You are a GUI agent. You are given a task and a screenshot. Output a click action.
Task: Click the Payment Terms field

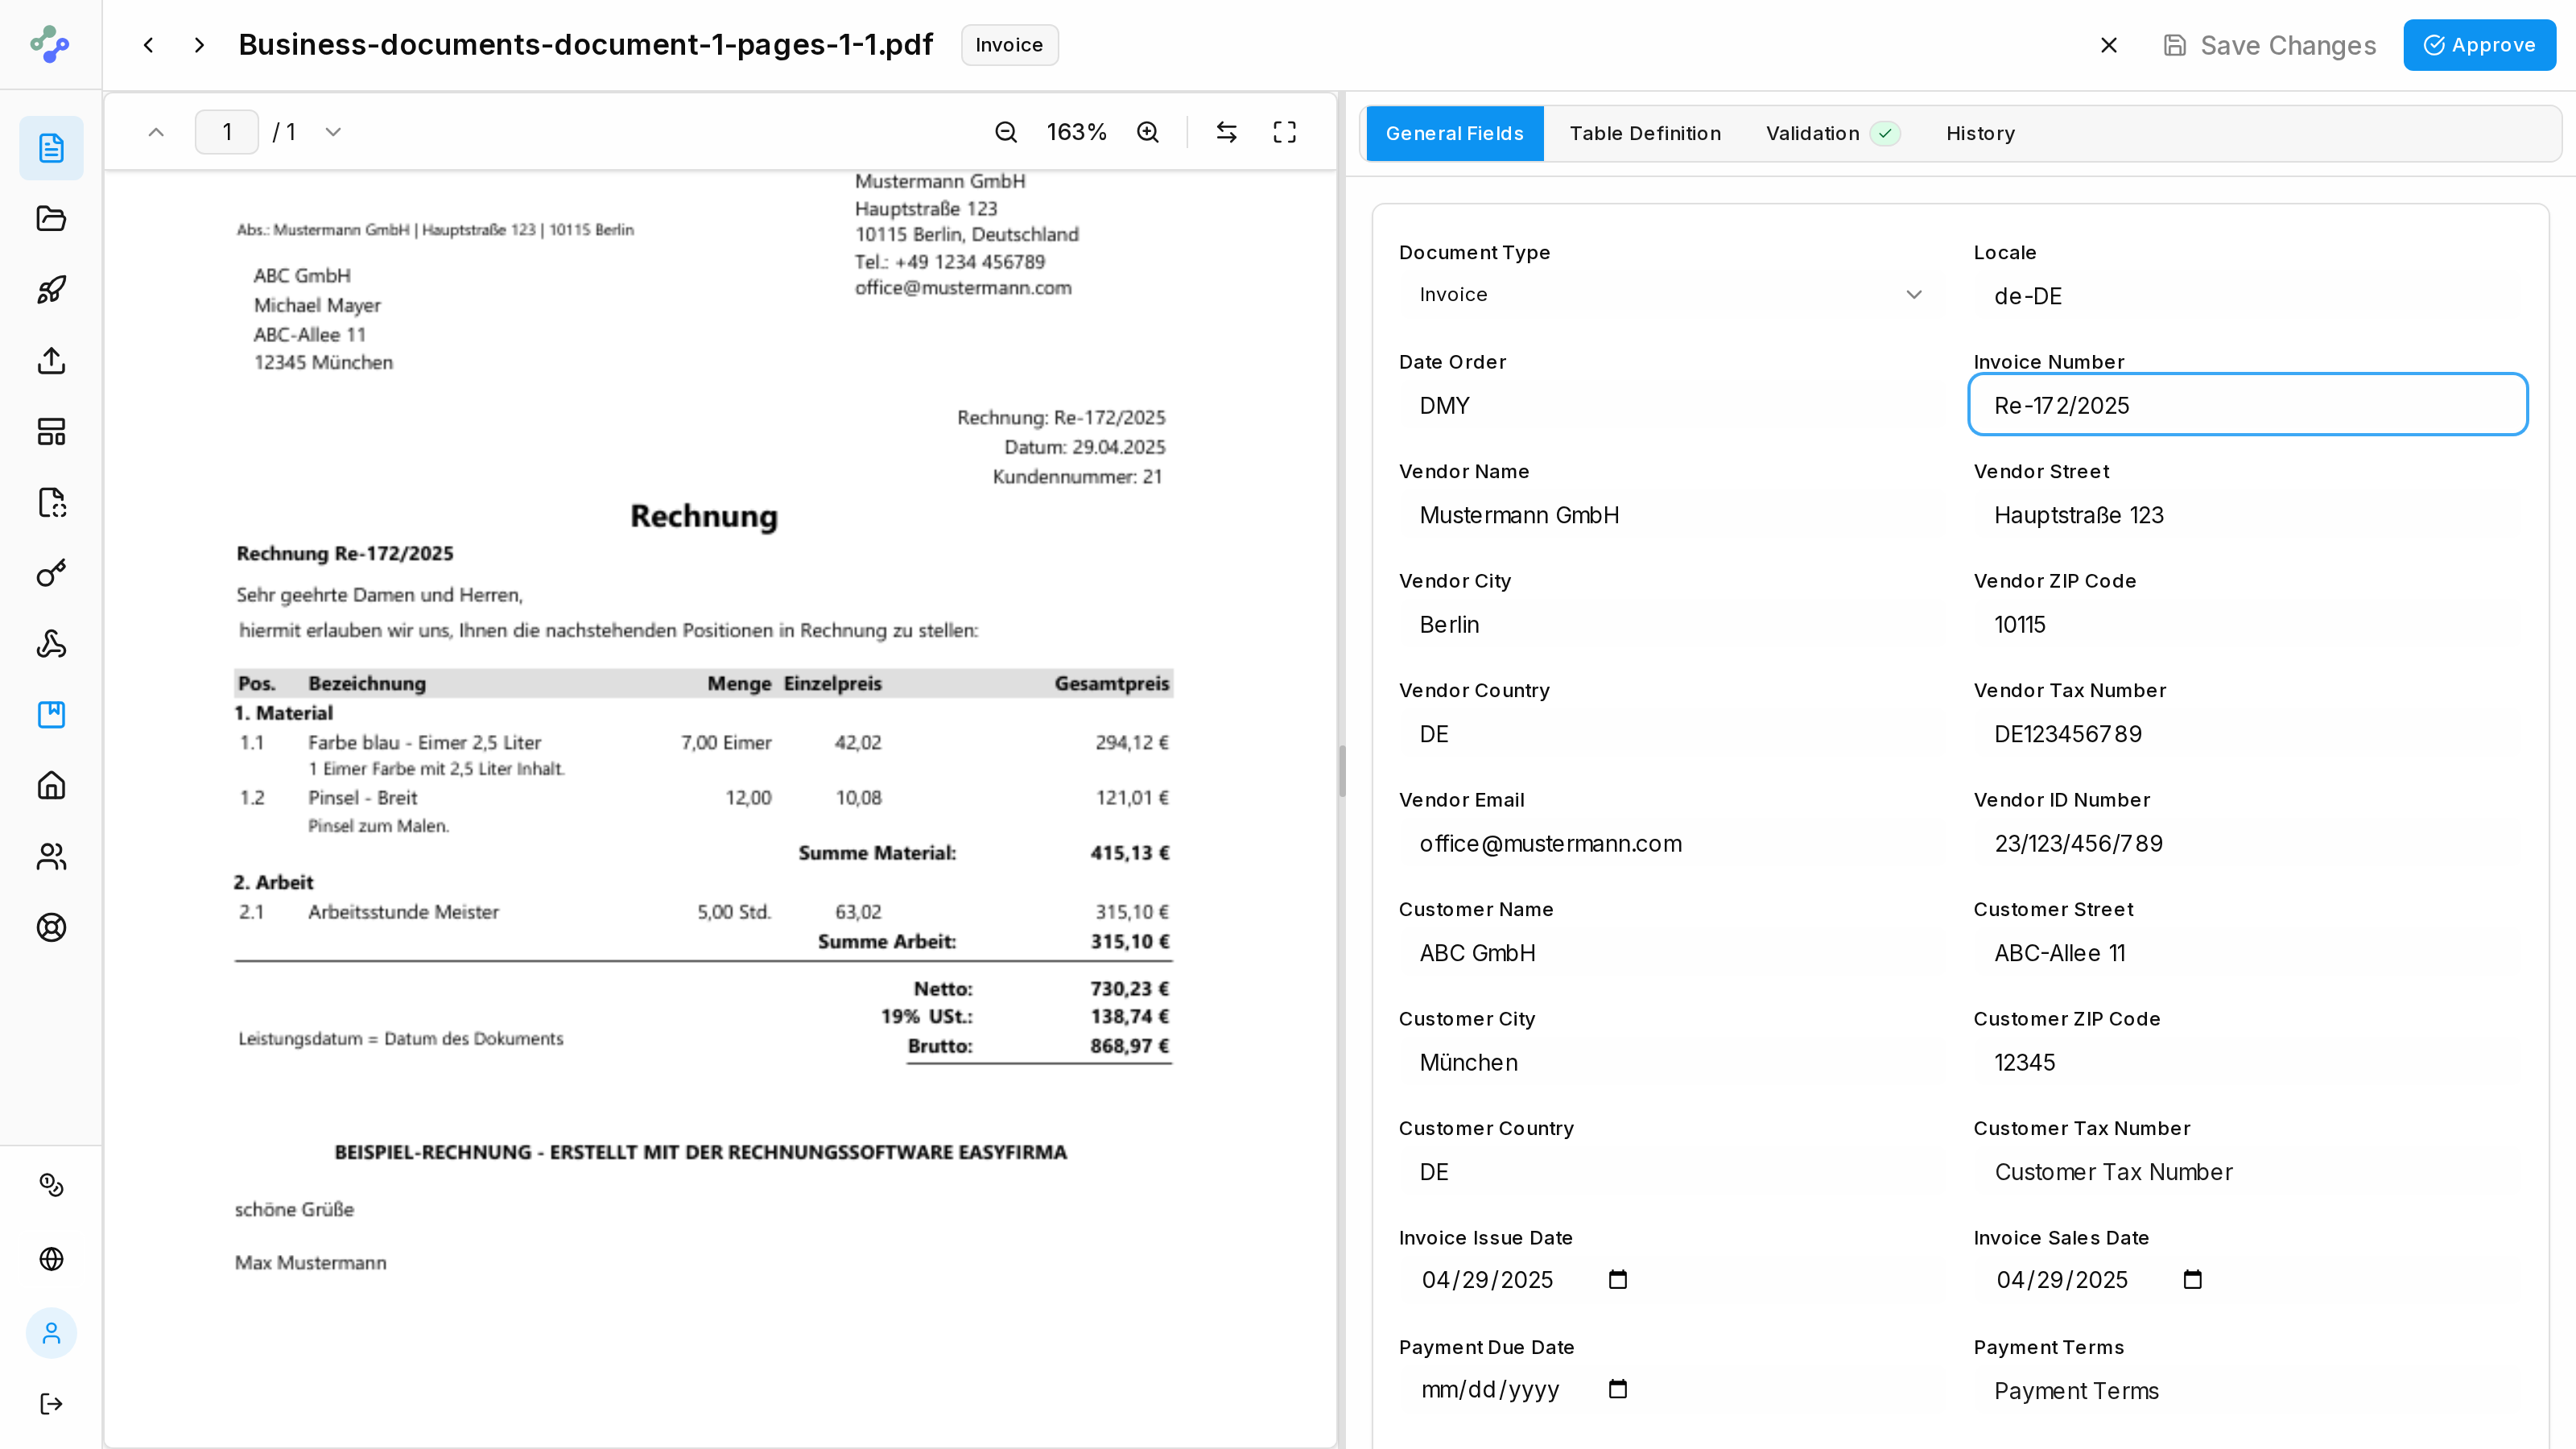point(2248,1391)
